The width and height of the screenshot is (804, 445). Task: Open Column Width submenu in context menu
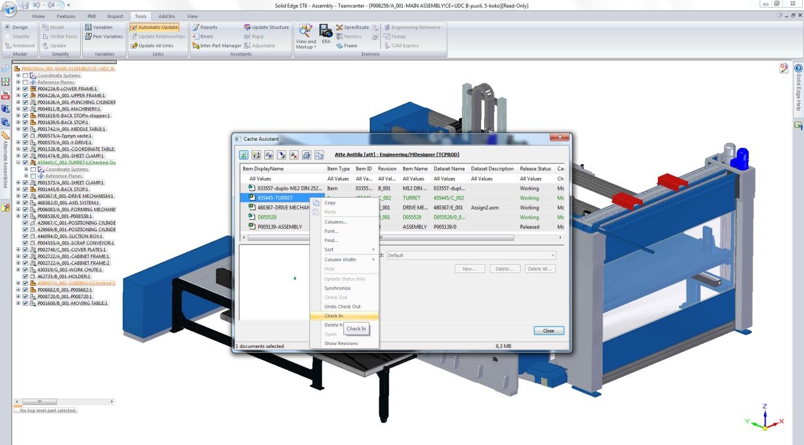tap(344, 259)
